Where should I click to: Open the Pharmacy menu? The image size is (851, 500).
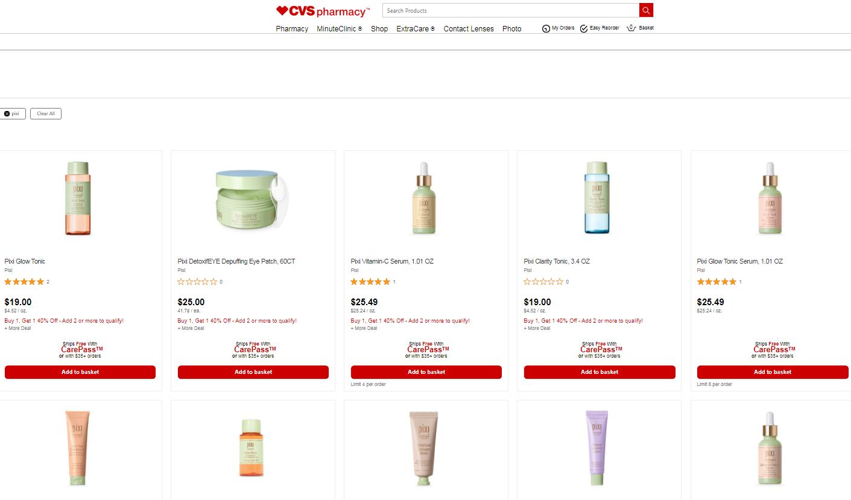pos(292,28)
